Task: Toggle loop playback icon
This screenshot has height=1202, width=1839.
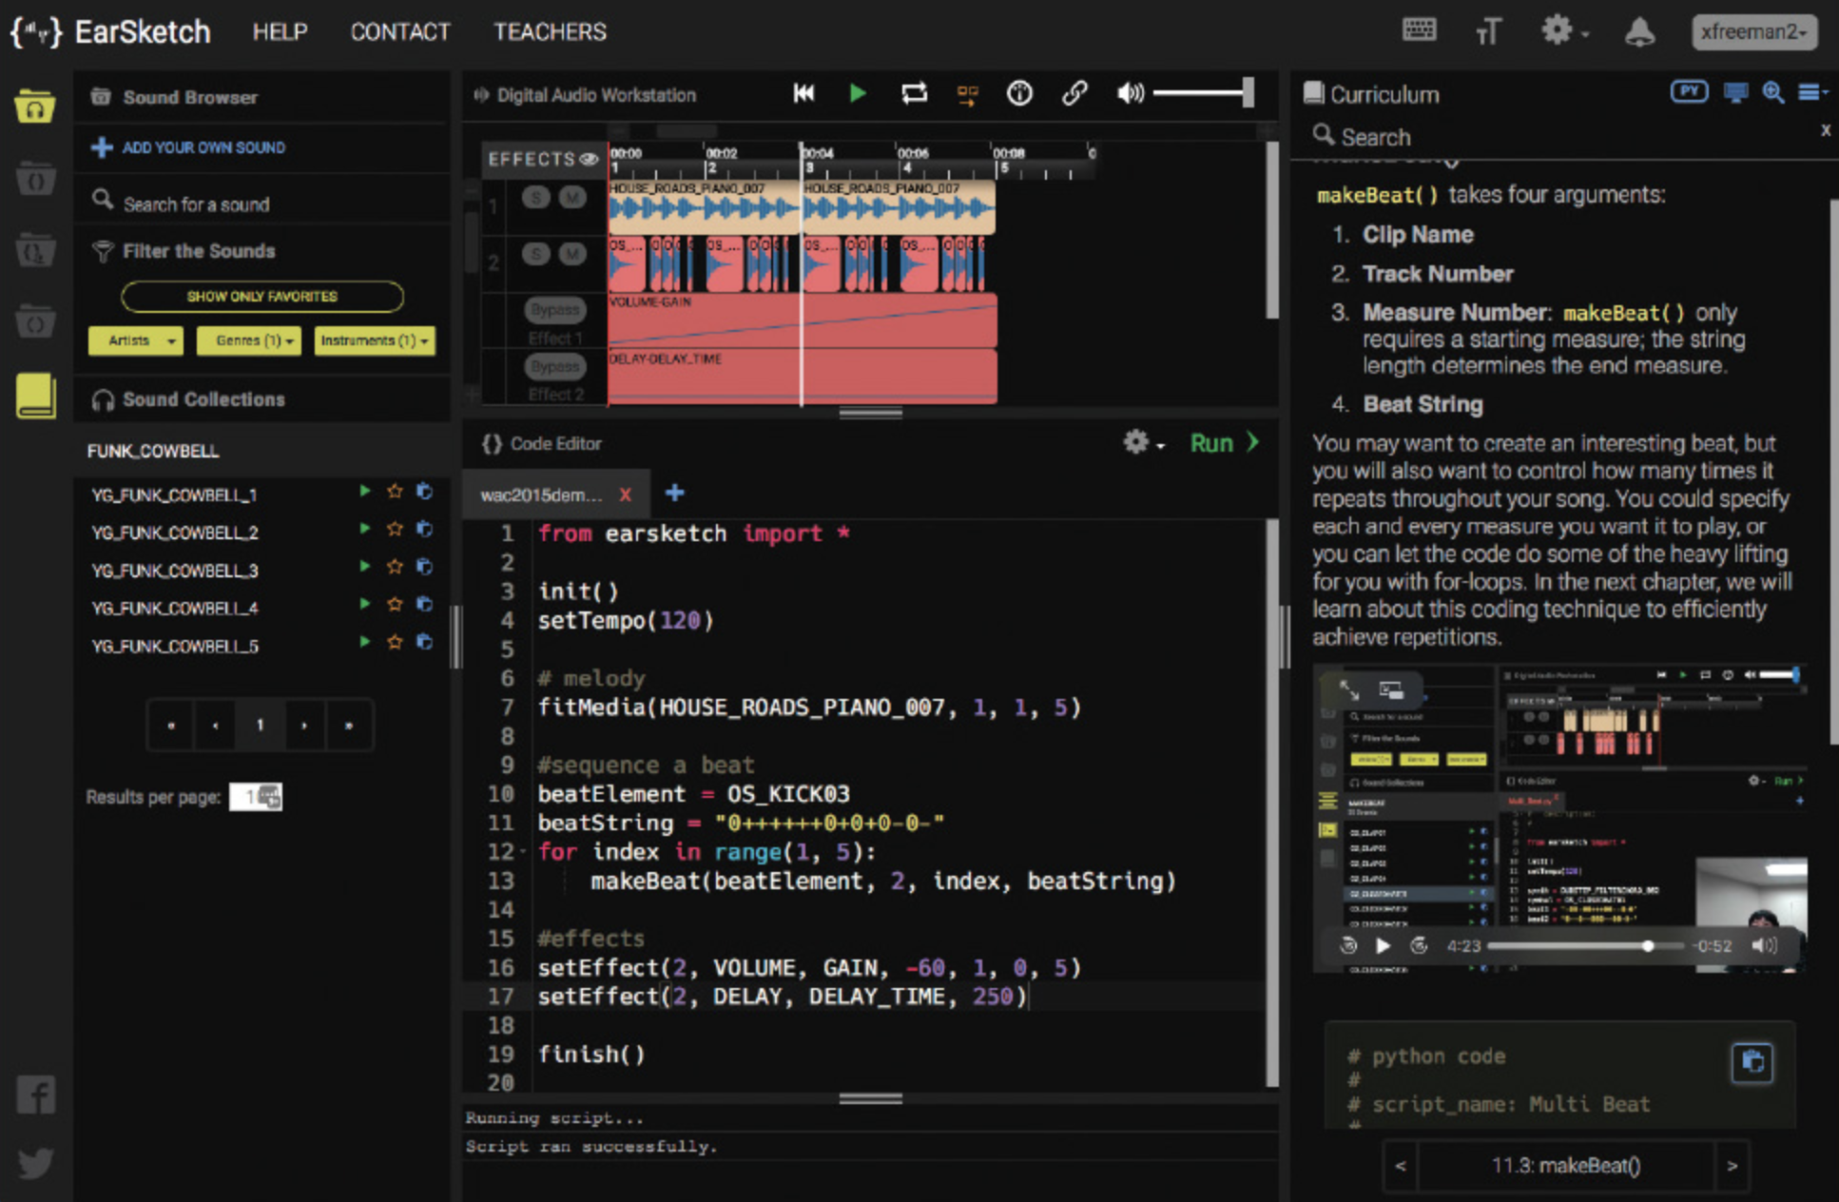Action: coord(914,93)
